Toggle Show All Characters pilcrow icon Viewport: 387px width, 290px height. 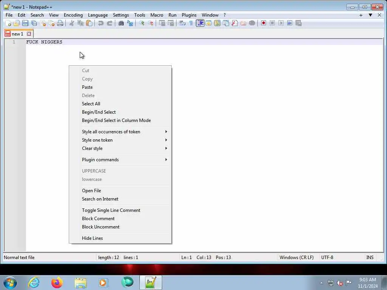click(191, 23)
